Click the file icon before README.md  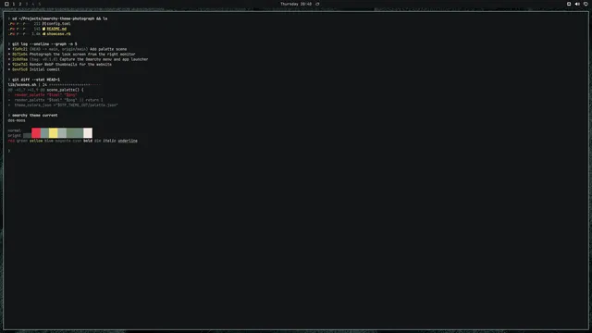(43, 29)
